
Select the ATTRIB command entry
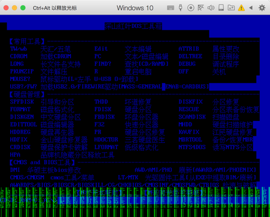pos(189,49)
